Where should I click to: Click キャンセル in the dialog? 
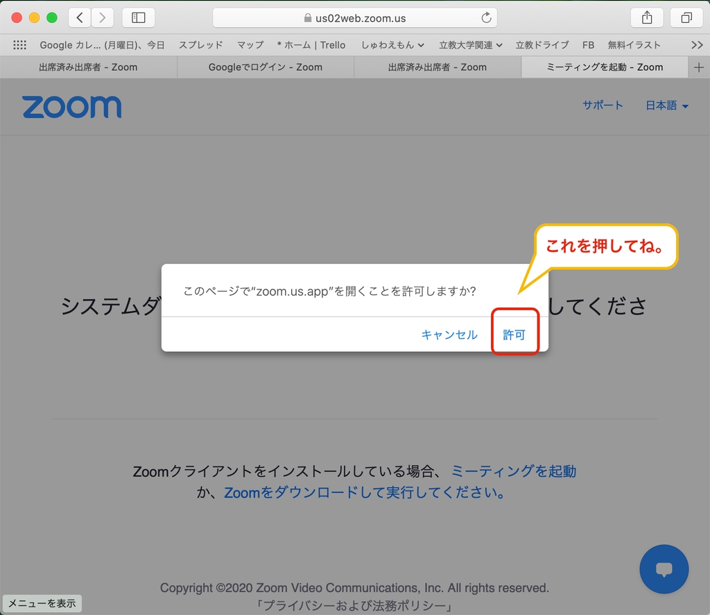click(x=449, y=335)
